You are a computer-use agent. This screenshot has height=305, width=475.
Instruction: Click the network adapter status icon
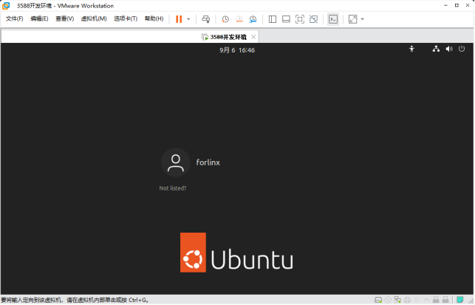coord(397,300)
